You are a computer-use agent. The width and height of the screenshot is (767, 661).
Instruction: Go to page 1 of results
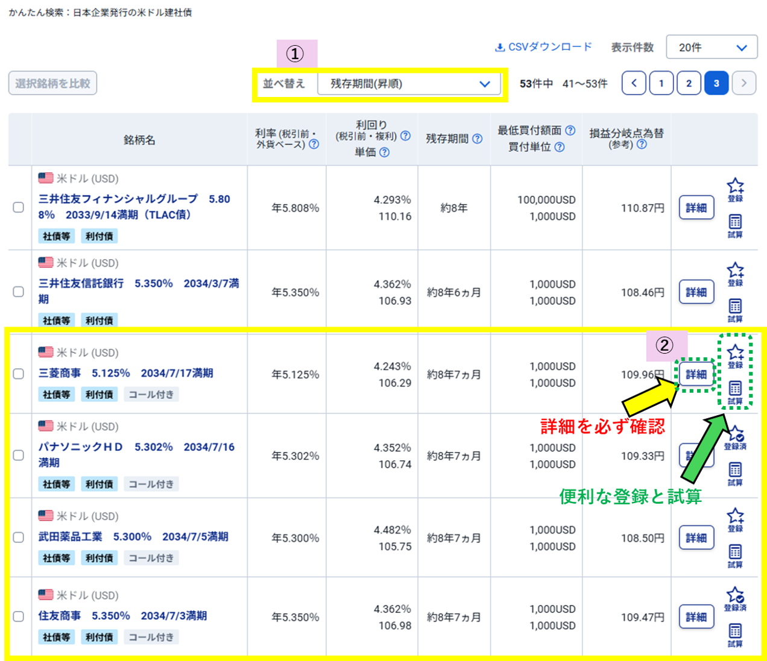pyautogui.click(x=661, y=83)
